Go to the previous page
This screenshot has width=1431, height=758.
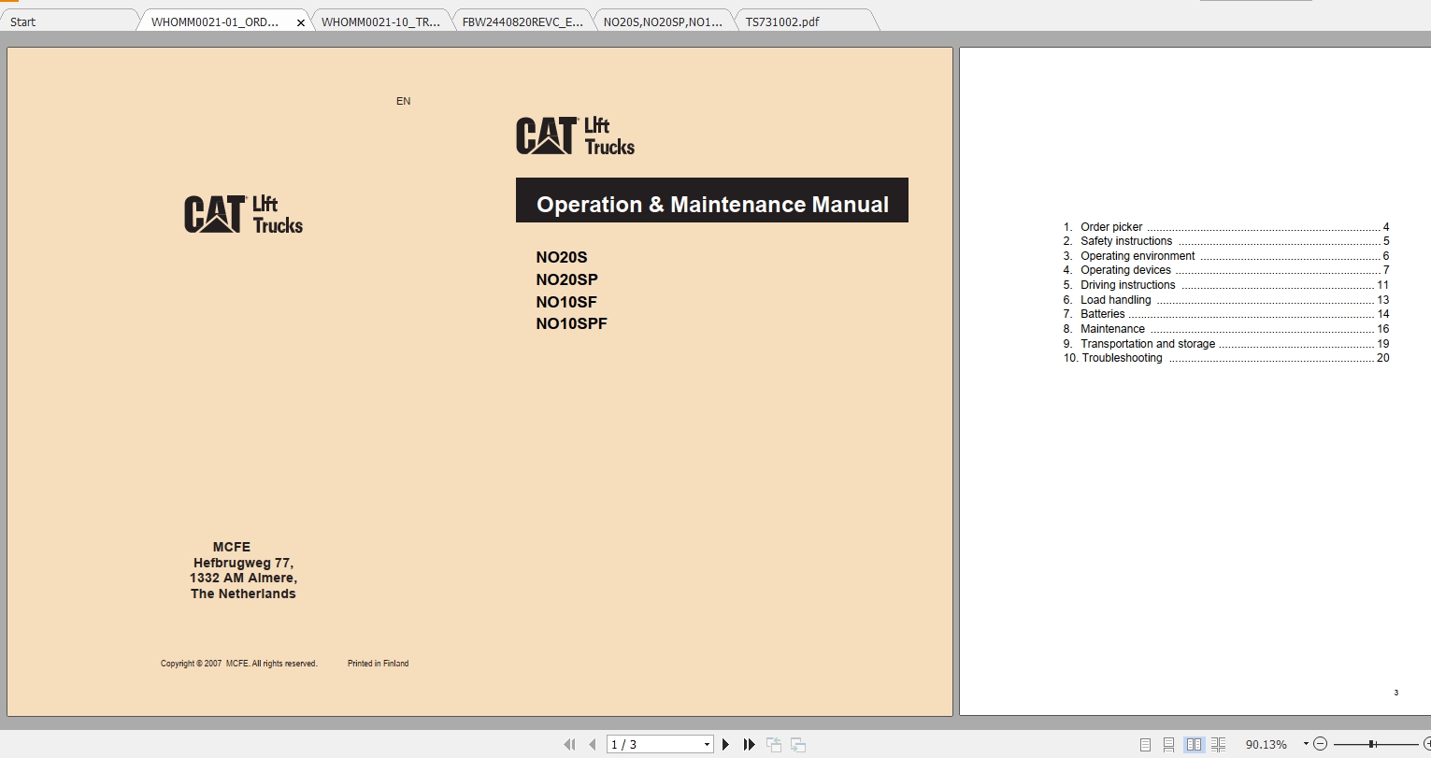coord(592,743)
